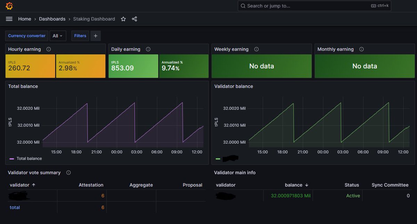Share the dashboard via share icon

coord(134,19)
